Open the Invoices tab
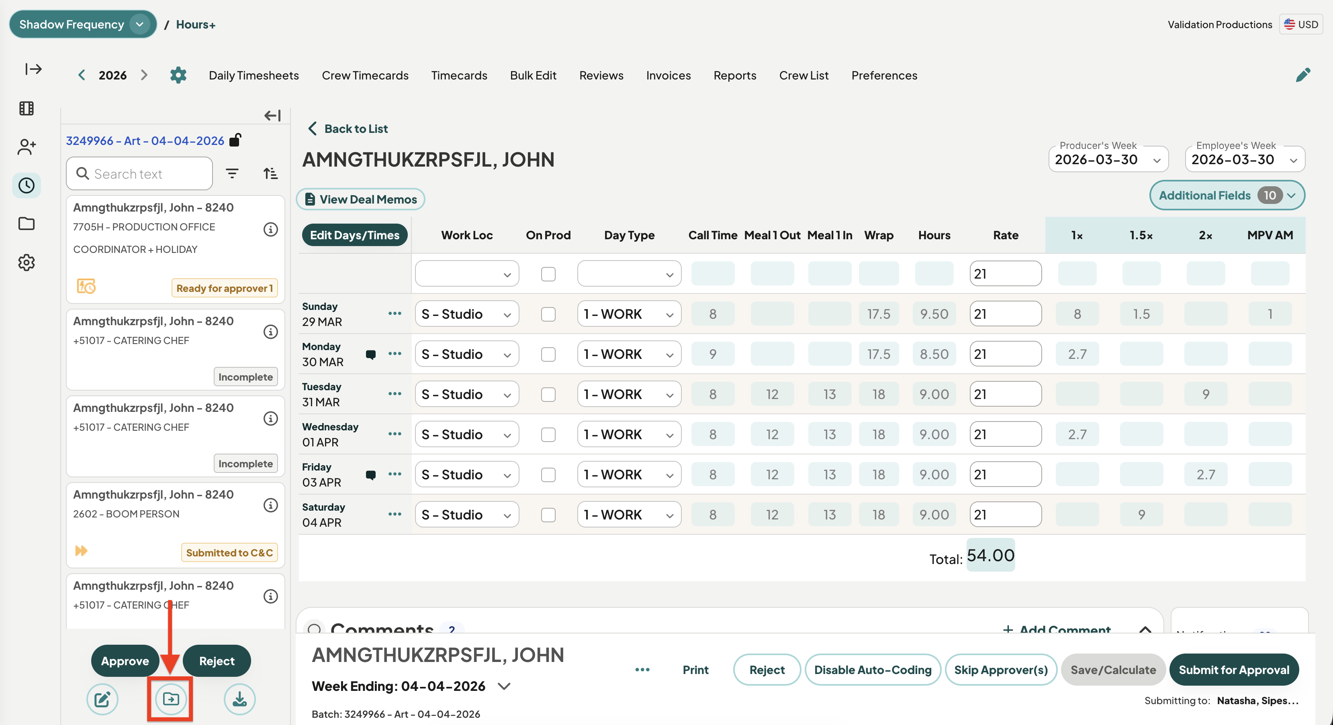This screenshot has height=725, width=1333. [x=668, y=75]
